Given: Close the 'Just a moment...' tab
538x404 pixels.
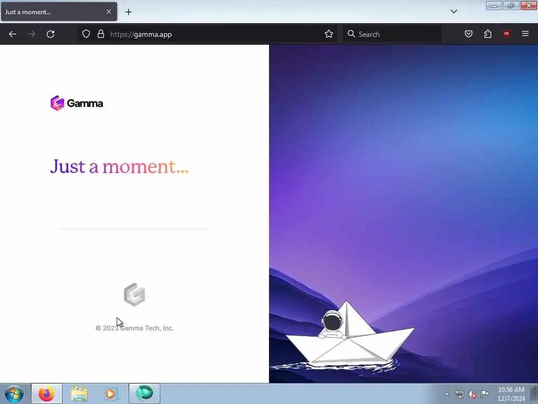Looking at the screenshot, I should pyautogui.click(x=109, y=12).
